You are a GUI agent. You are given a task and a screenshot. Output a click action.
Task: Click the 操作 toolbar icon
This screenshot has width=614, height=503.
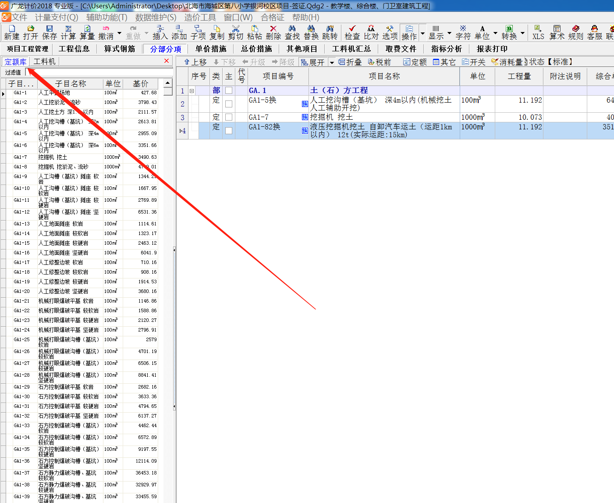[x=409, y=32]
